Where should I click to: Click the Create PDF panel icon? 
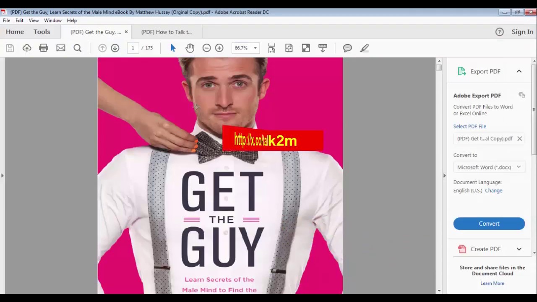462,249
